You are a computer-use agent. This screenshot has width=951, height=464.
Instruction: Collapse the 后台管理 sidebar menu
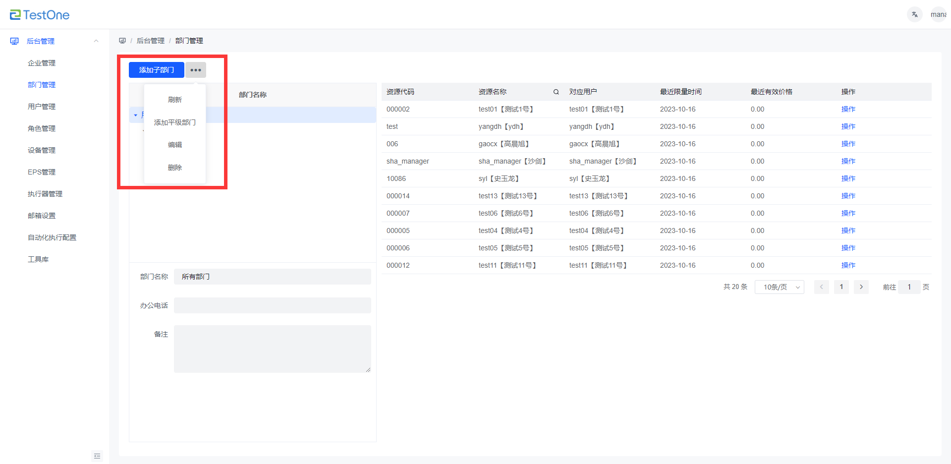pos(96,41)
